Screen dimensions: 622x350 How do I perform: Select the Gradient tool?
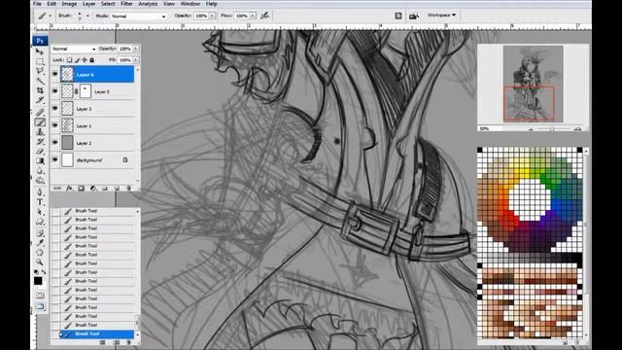click(x=40, y=160)
